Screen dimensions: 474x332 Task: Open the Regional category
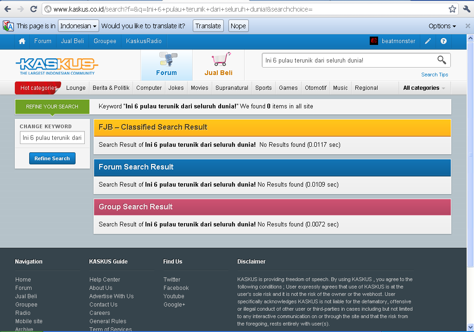click(367, 88)
